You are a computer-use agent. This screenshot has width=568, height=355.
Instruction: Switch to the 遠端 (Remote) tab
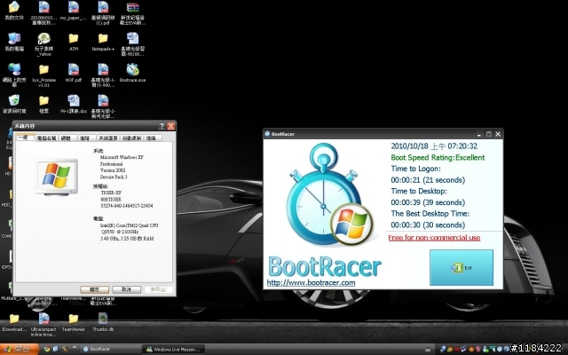tap(152, 138)
